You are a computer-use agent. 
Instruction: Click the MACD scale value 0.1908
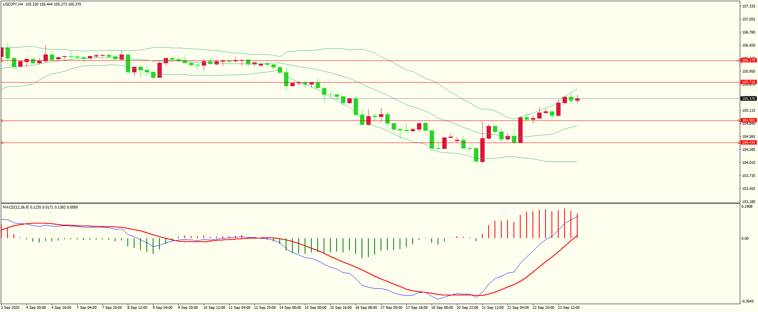point(747,207)
